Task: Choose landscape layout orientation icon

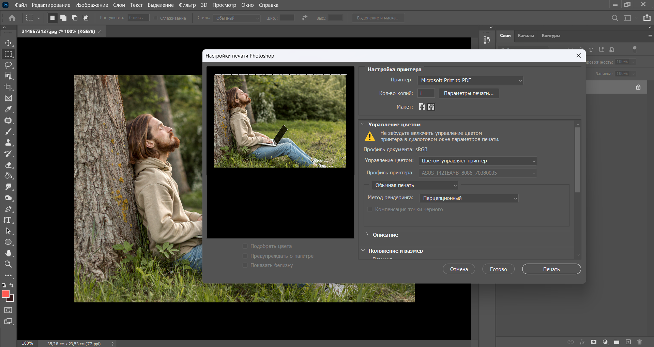Action: tap(431, 107)
